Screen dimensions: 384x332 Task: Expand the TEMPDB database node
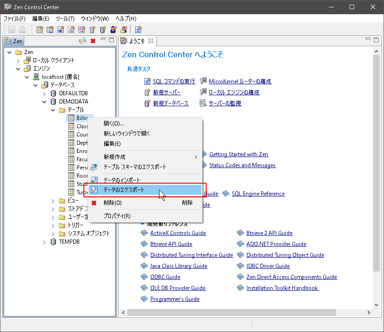click(x=45, y=242)
